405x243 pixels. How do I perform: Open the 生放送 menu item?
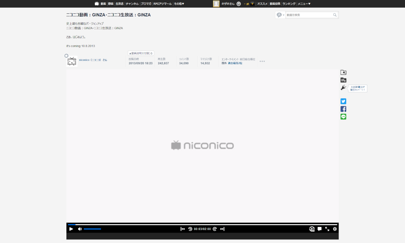tap(119, 4)
